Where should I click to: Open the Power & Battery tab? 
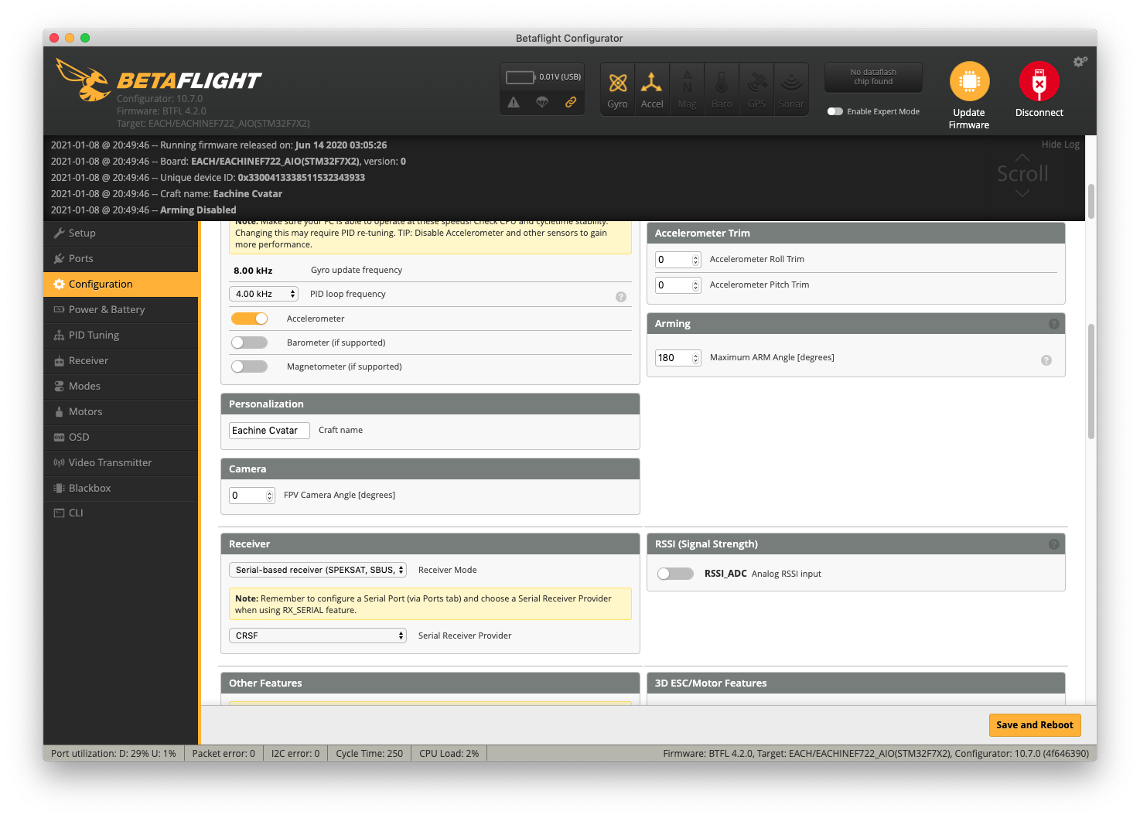pyautogui.click(x=121, y=310)
